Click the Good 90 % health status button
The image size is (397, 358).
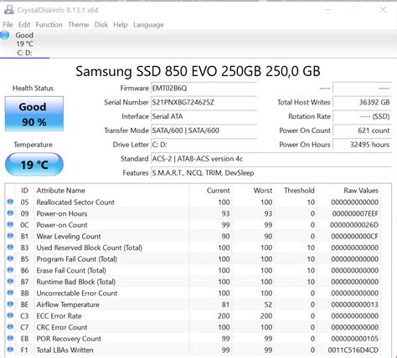point(34,114)
